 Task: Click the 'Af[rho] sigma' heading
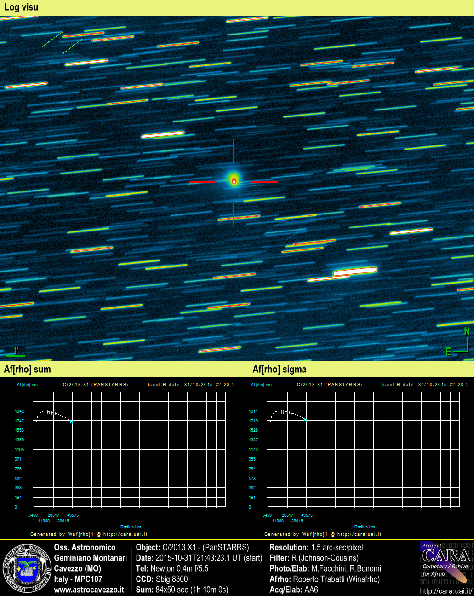(279, 369)
